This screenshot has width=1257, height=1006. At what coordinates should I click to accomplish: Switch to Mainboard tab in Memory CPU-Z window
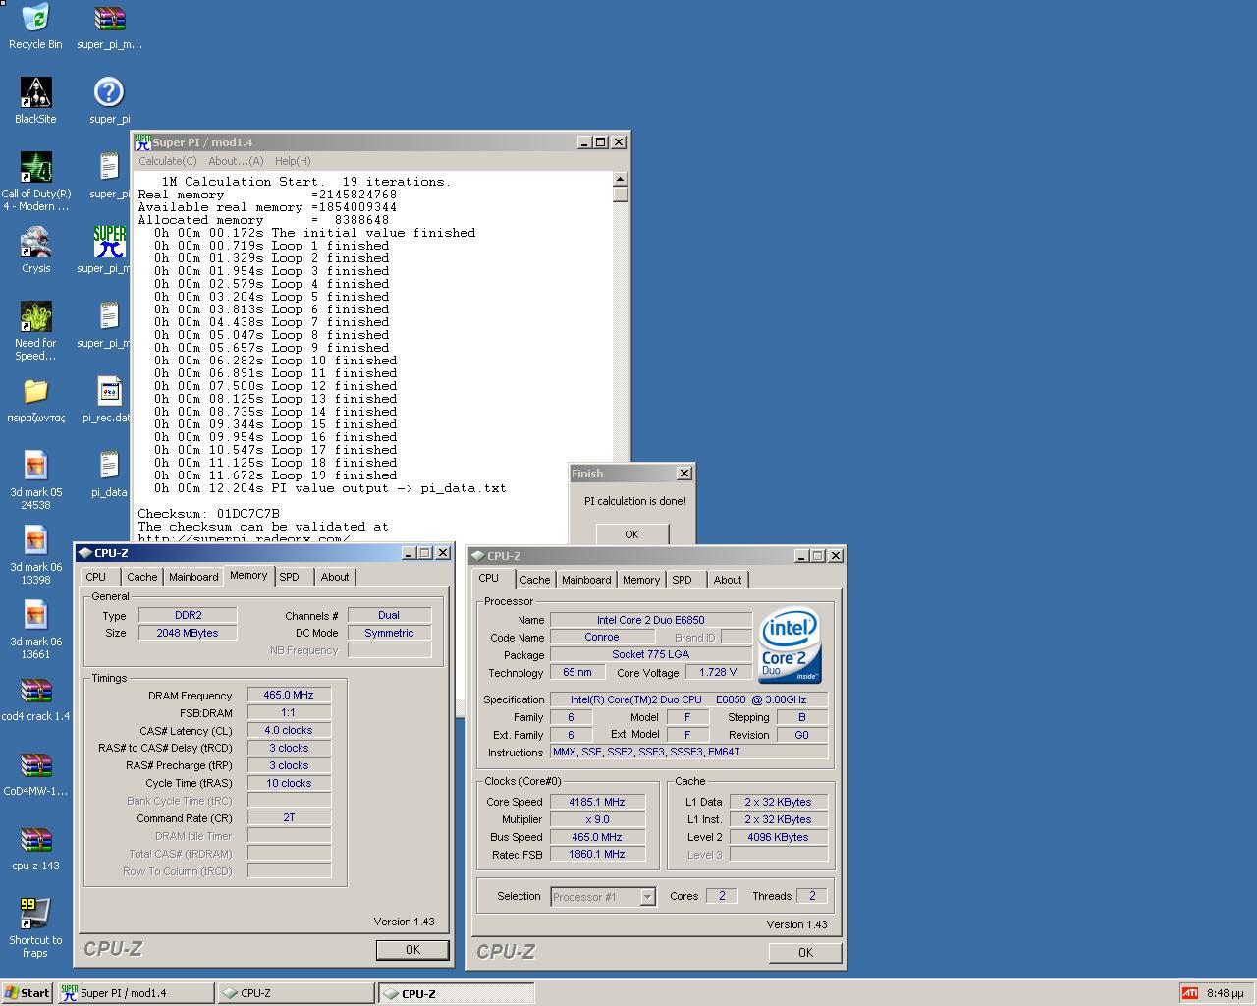193,577
